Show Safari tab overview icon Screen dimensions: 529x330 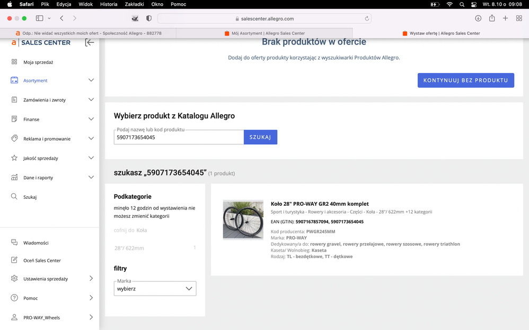pos(519,18)
